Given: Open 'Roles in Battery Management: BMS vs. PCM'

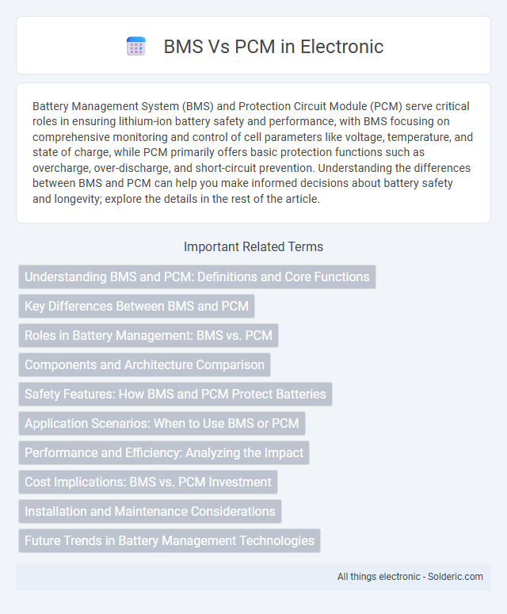Looking at the screenshot, I should [x=148, y=336].
